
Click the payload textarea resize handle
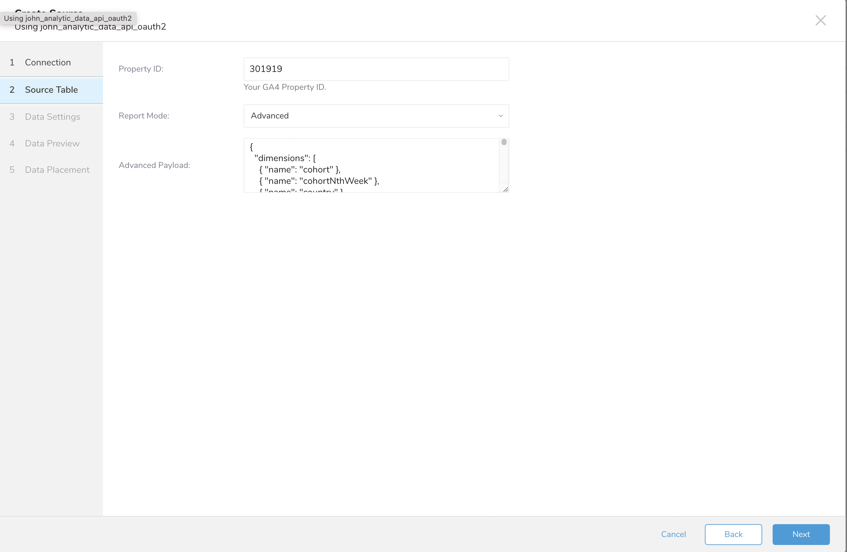tap(505, 189)
